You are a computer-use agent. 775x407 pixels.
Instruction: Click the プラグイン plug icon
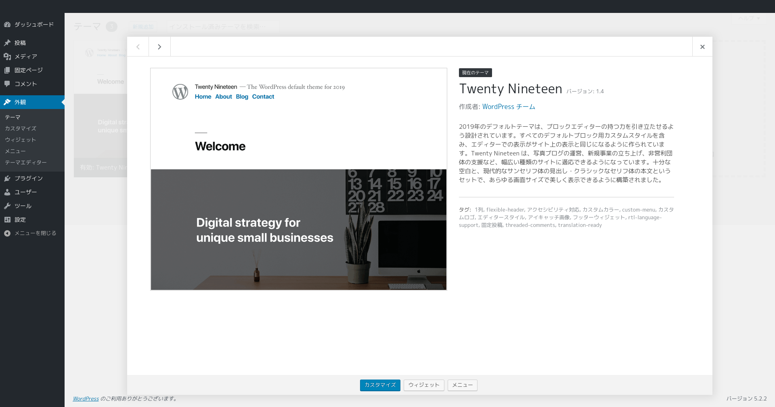(x=7, y=178)
